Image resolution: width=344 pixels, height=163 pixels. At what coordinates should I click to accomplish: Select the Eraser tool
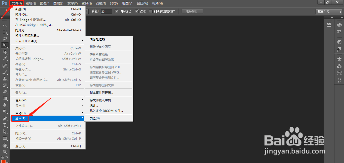5,91
